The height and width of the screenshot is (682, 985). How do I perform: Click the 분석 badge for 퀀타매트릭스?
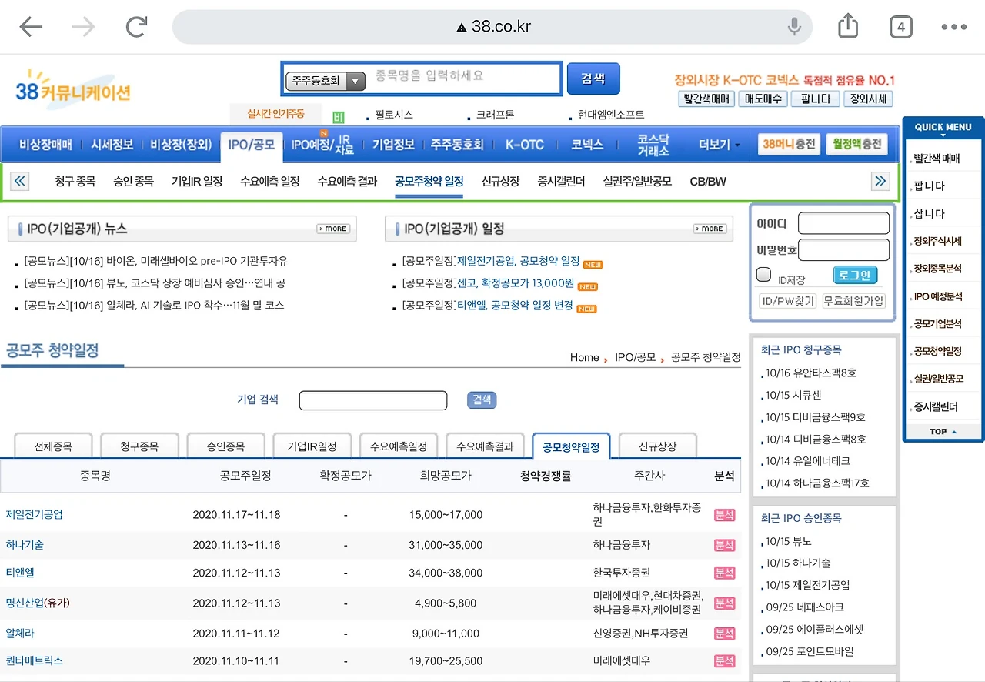click(724, 660)
